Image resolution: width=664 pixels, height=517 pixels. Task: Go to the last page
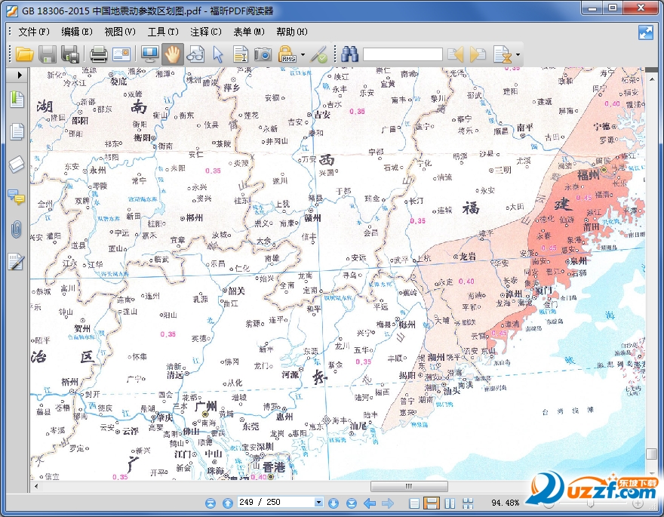(351, 503)
